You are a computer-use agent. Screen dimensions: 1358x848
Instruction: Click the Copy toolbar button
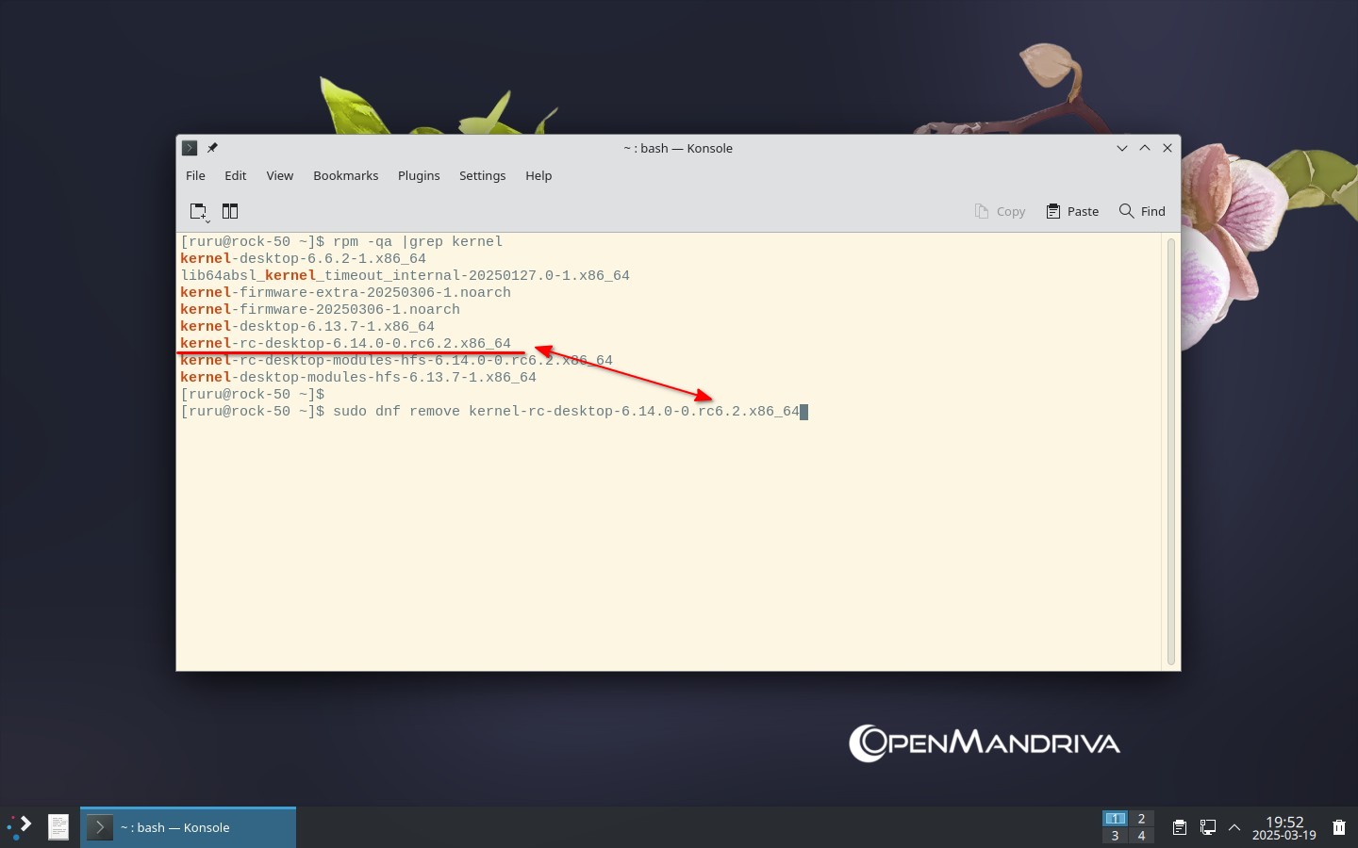(x=1000, y=211)
